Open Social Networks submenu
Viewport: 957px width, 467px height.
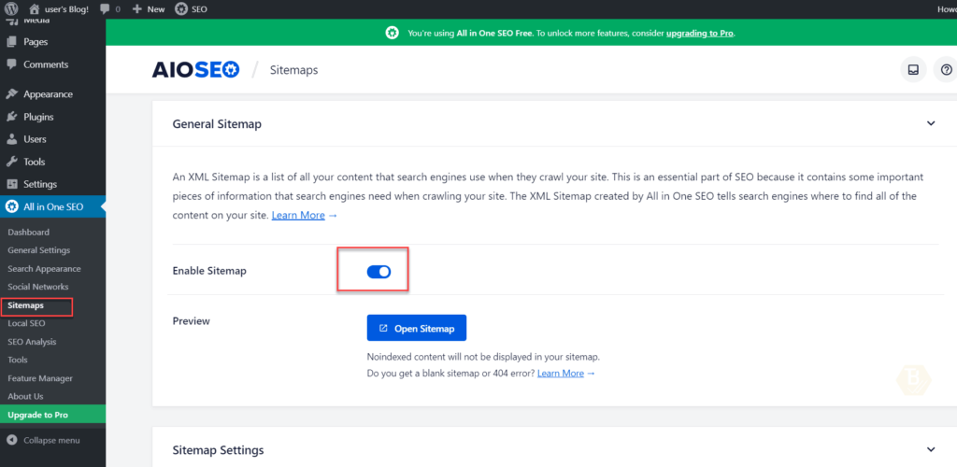pos(37,287)
